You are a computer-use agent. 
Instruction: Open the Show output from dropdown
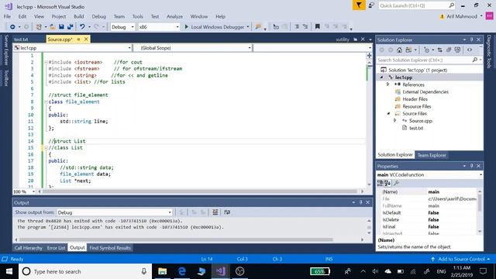(x=115, y=212)
